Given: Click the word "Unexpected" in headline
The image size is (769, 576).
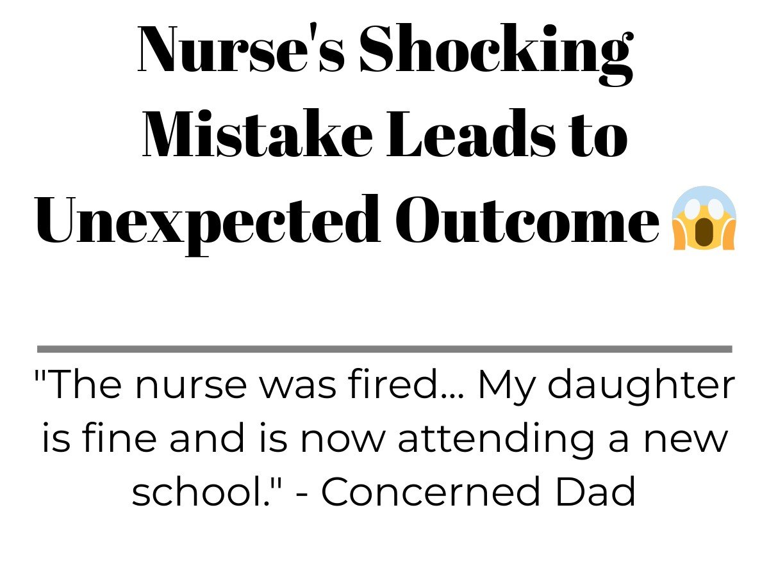Looking at the screenshot, I should (x=206, y=221).
